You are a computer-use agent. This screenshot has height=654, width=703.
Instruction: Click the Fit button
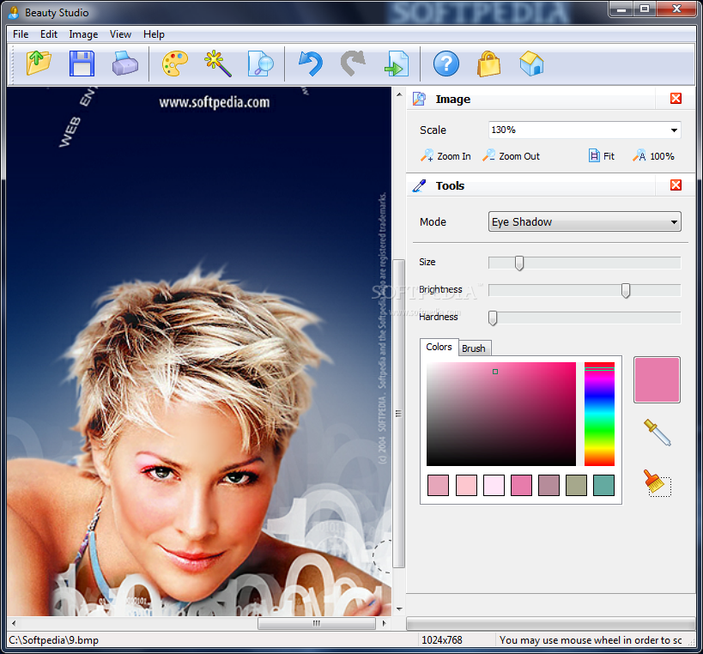pos(601,156)
